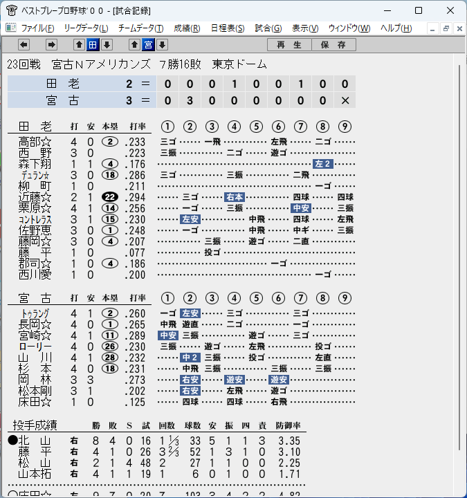
Task: Open the リーグデータ(L) menu
Action: tap(85, 28)
